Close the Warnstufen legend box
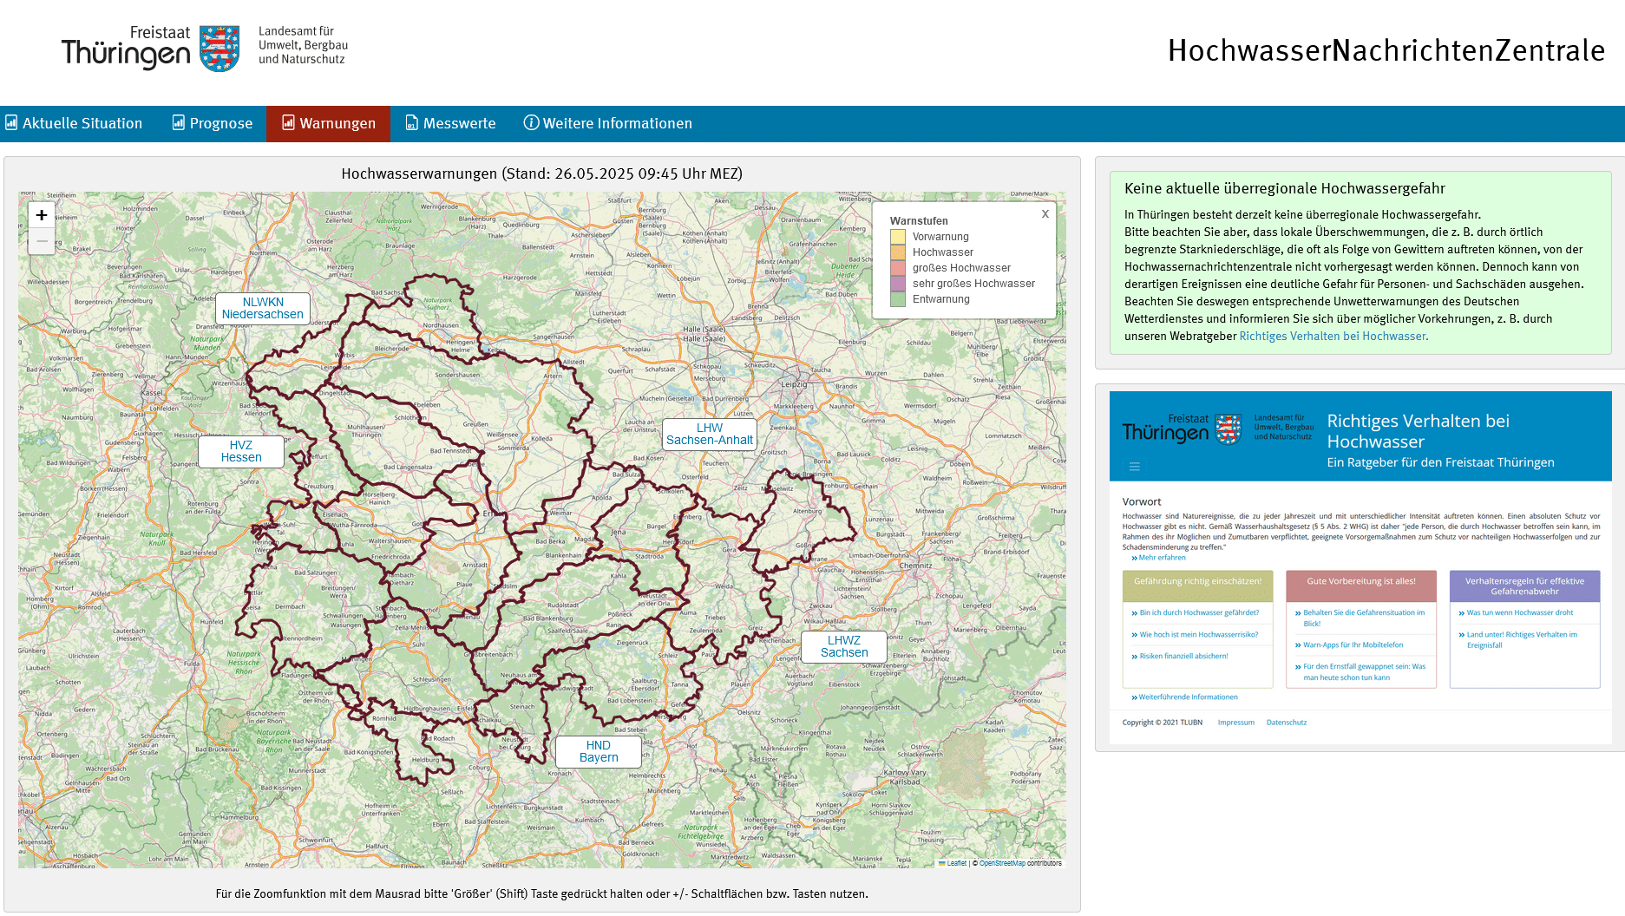 [1045, 213]
